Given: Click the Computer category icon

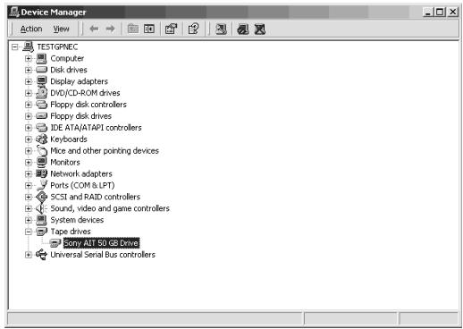Looking at the screenshot, I should 41,58.
